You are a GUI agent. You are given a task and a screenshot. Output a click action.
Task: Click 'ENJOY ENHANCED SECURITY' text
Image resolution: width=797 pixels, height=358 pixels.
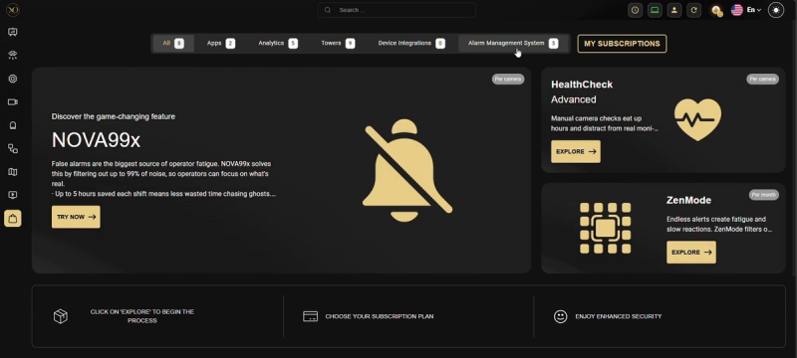tap(619, 316)
